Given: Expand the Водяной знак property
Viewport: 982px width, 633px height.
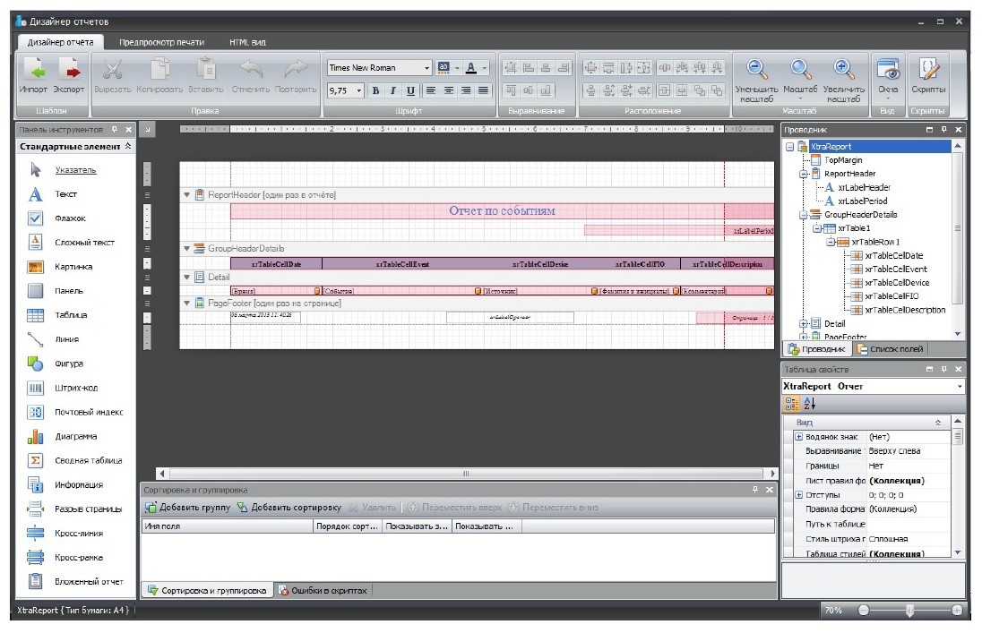Looking at the screenshot, I should (799, 437).
